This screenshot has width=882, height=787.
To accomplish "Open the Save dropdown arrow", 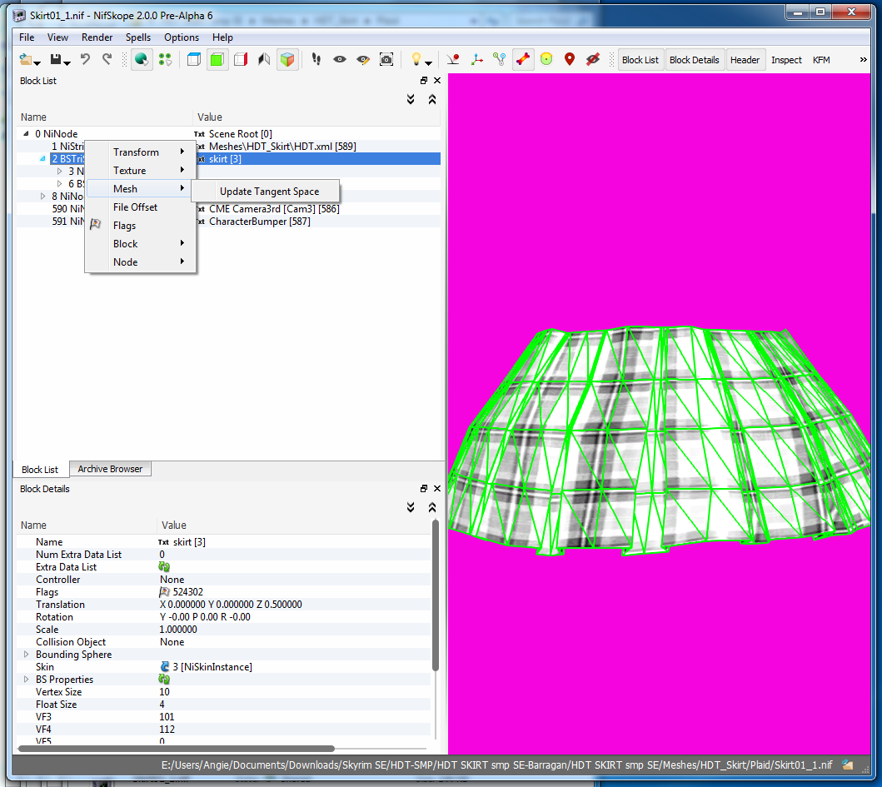I will pos(67,63).
